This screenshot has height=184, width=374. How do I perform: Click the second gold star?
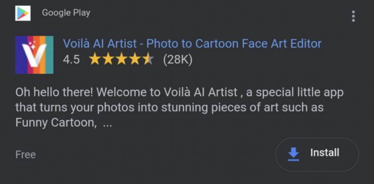(x=108, y=59)
